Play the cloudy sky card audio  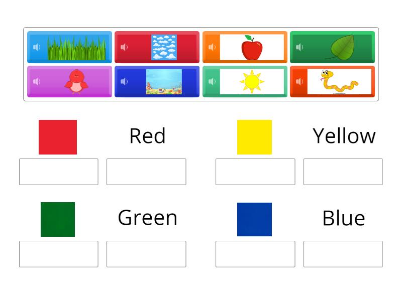(x=123, y=47)
